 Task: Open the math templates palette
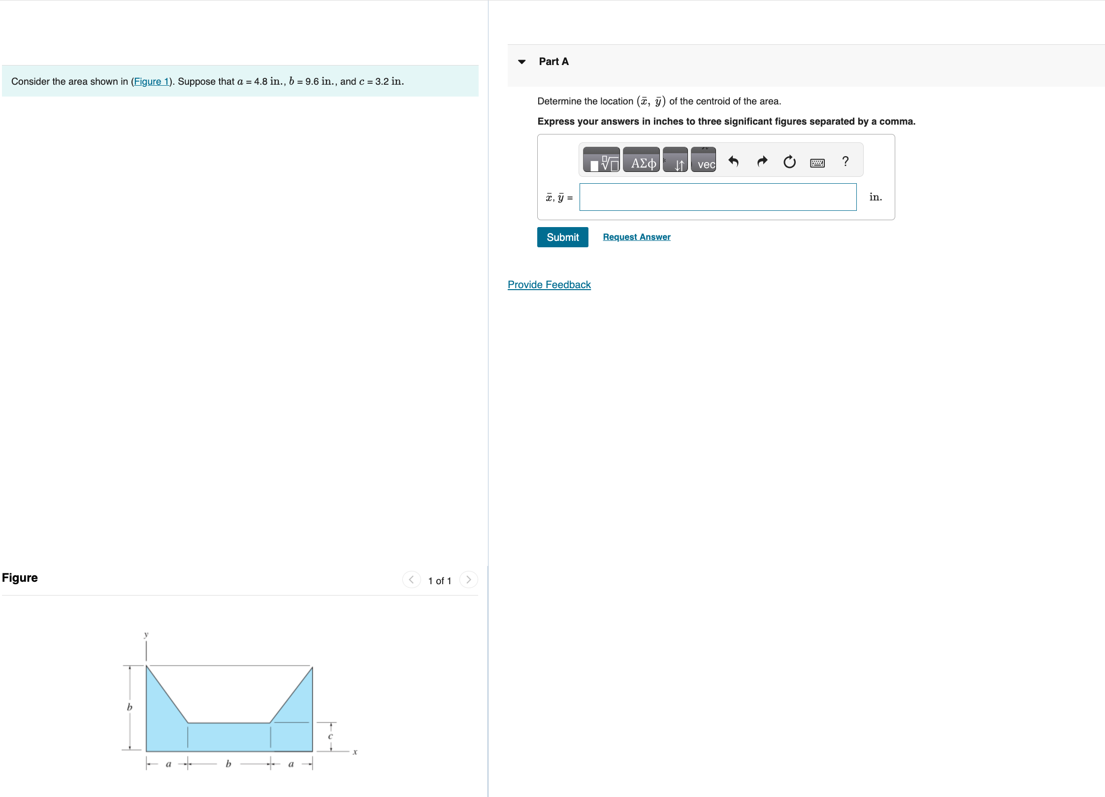coord(602,160)
